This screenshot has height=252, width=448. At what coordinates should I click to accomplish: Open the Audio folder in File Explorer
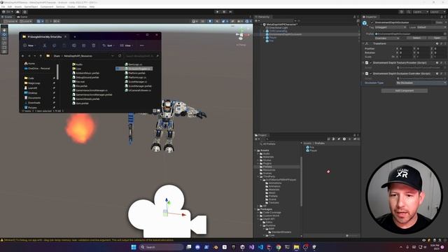77,64
